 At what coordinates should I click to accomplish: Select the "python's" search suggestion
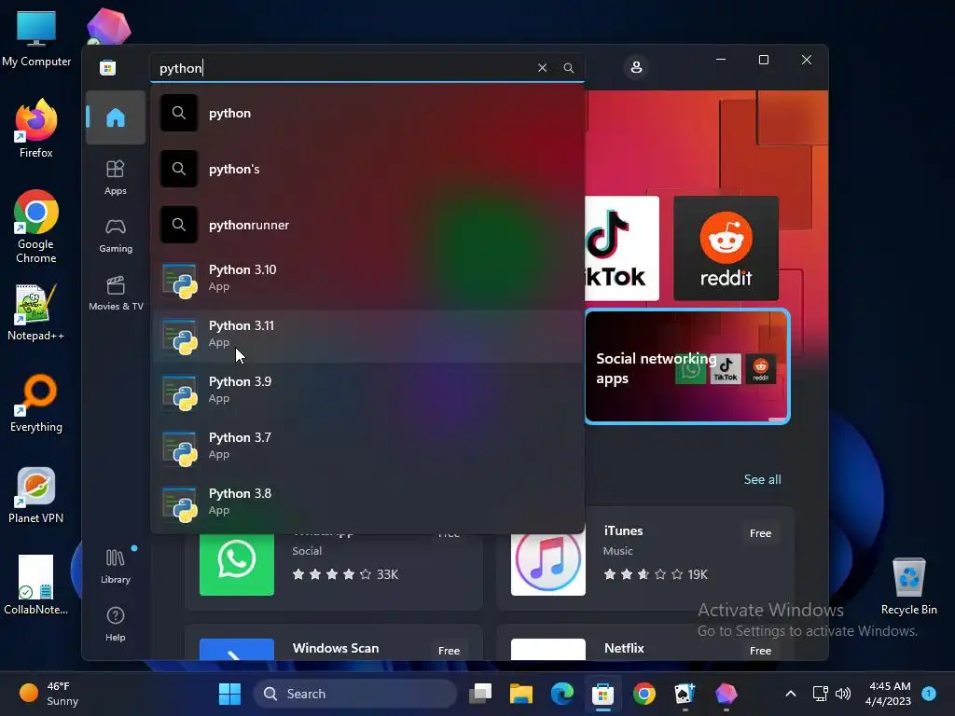367,170
